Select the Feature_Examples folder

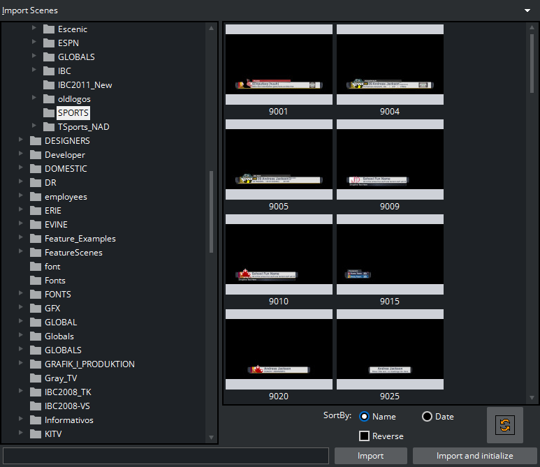[80, 239]
